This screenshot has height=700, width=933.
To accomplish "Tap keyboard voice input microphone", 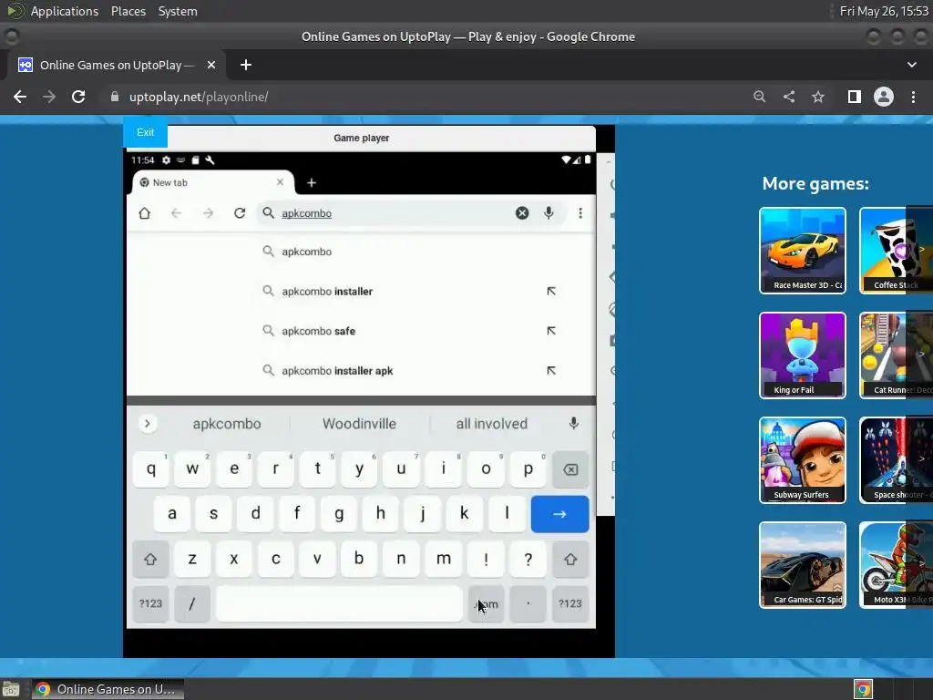I will coord(574,423).
